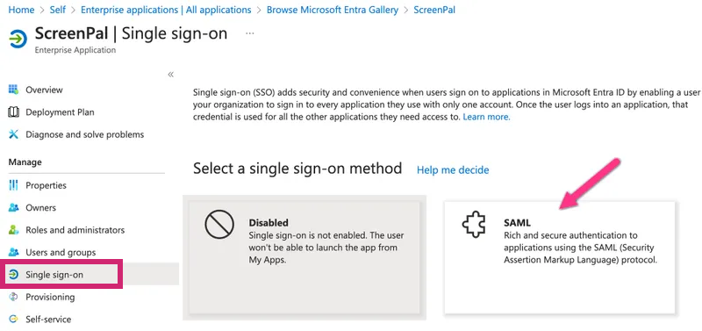Navigate to Browse Microsoft Entra Gallery breadcrumb
Viewport: 702px width, 331px height.
click(x=333, y=10)
